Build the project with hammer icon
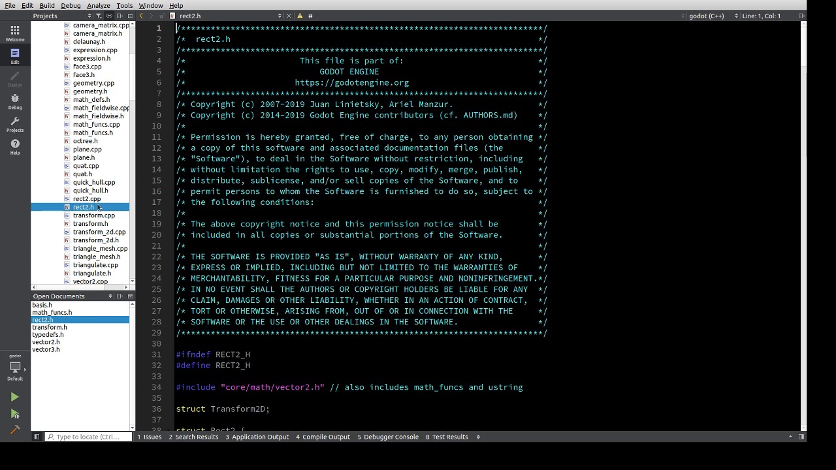 point(14,430)
